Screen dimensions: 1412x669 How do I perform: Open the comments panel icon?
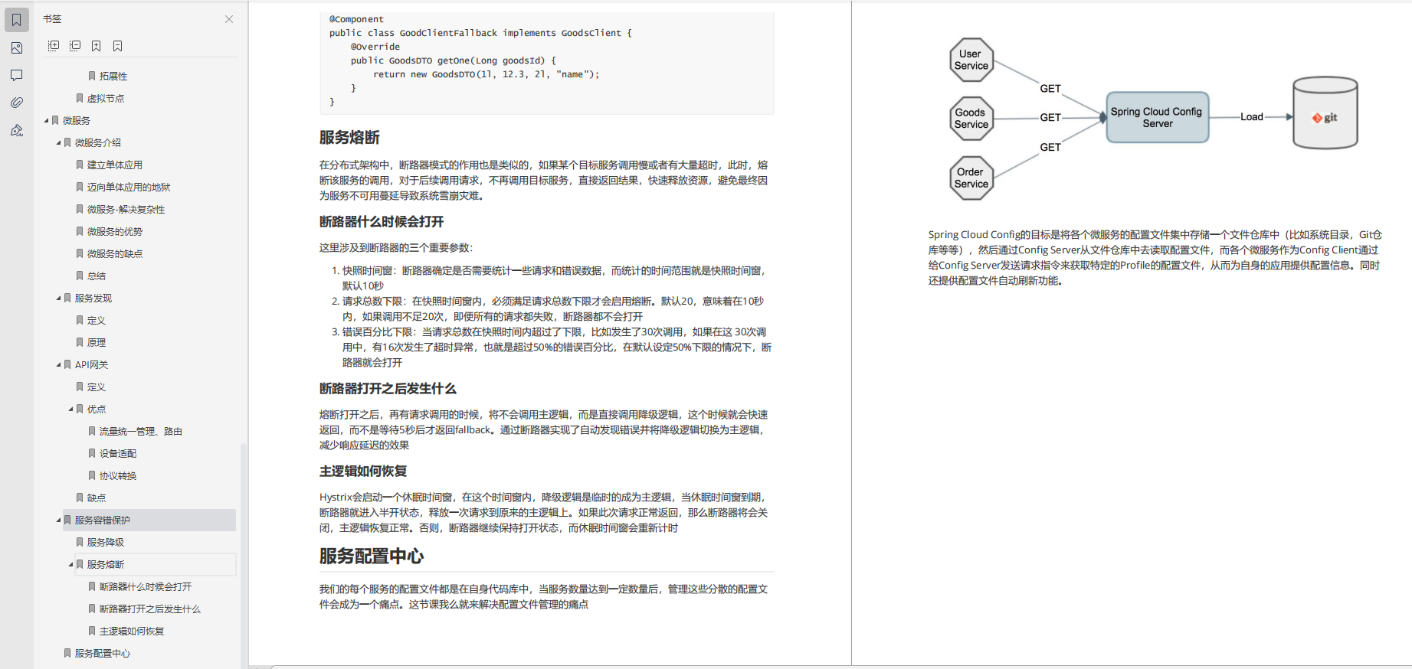pos(17,75)
